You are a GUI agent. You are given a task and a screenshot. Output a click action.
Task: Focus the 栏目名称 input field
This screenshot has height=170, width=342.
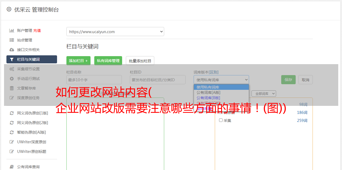(x=94, y=80)
